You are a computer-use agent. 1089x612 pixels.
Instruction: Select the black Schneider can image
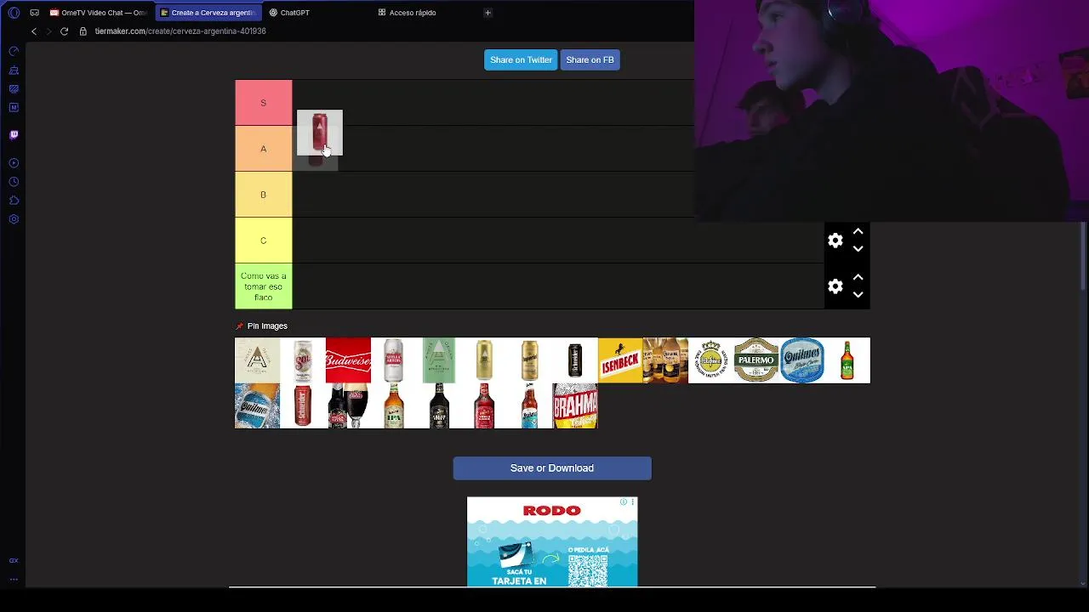[x=575, y=360]
